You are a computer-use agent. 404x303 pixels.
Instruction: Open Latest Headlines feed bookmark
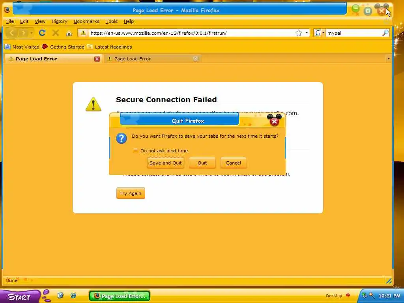(x=110, y=47)
